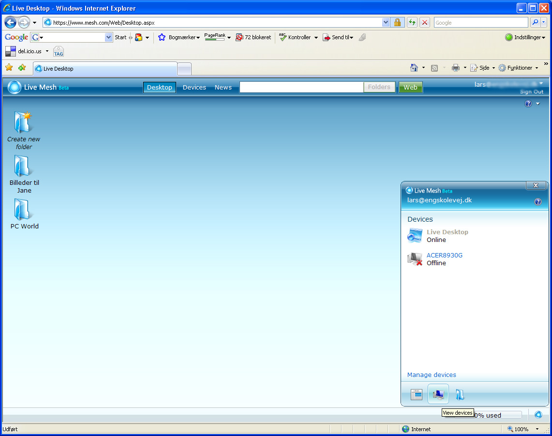Click the 72 blokeret popup blocker

point(254,37)
